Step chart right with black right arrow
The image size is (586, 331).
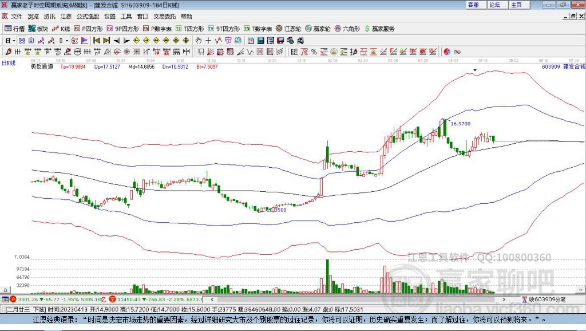(126, 41)
